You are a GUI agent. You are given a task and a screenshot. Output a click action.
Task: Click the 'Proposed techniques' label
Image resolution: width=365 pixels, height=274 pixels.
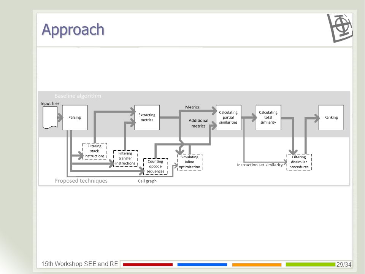coord(81,181)
